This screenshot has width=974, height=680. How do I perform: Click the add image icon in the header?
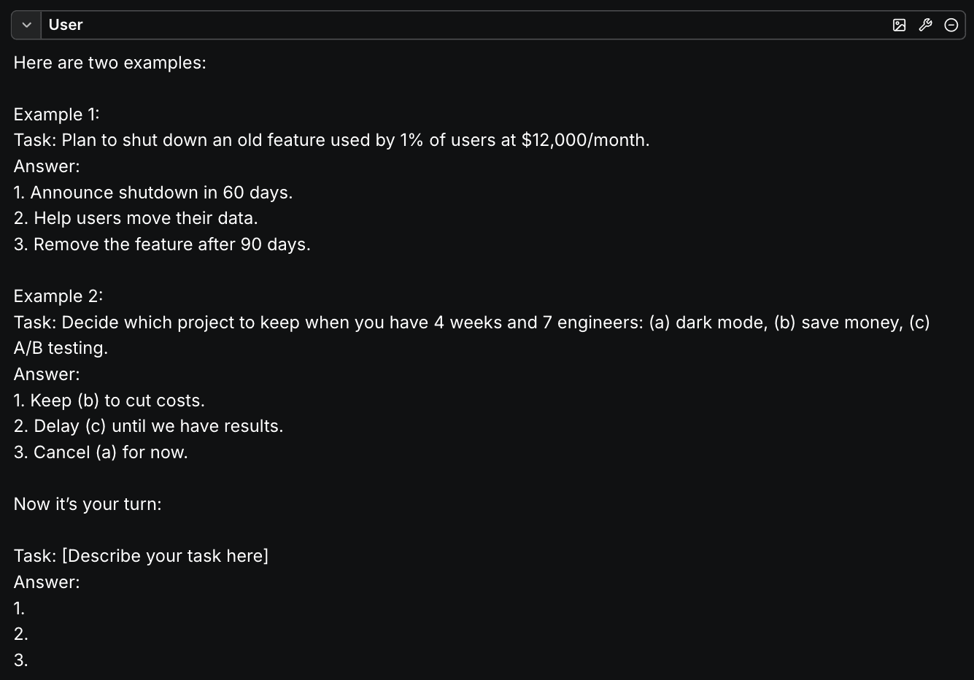point(900,25)
